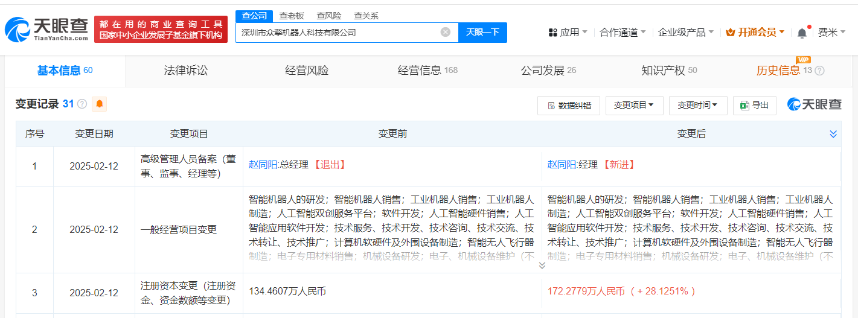The image size is (858, 318).
Task: Clear the search box with X icon
Action: pyautogui.click(x=446, y=33)
